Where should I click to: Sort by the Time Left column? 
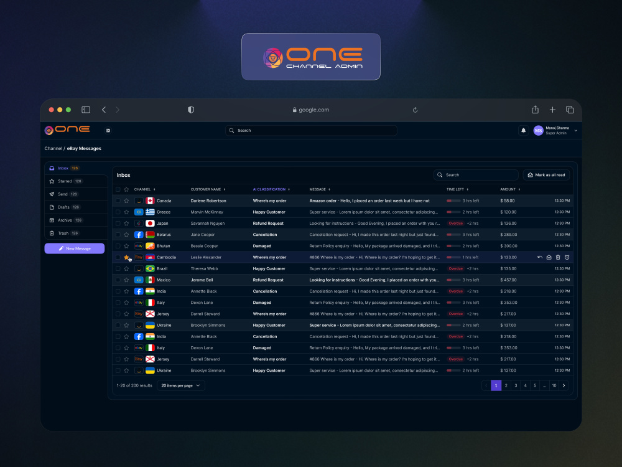point(457,189)
